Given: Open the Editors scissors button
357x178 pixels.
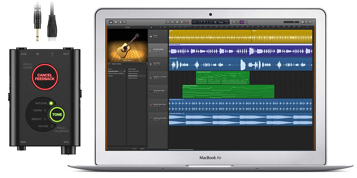Looking at the screenshot, I should click(124, 22).
